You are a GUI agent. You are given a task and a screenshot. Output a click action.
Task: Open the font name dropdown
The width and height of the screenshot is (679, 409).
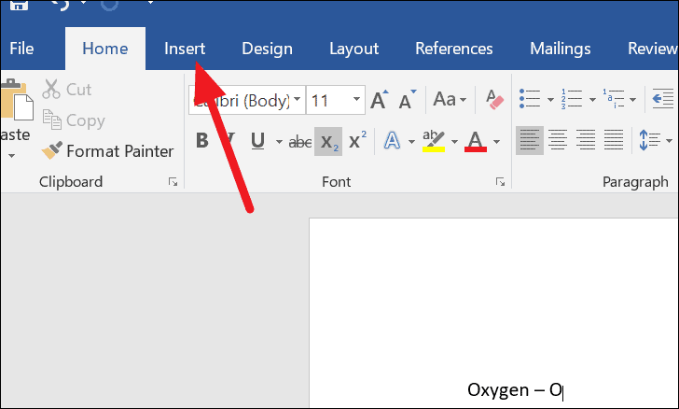(297, 99)
